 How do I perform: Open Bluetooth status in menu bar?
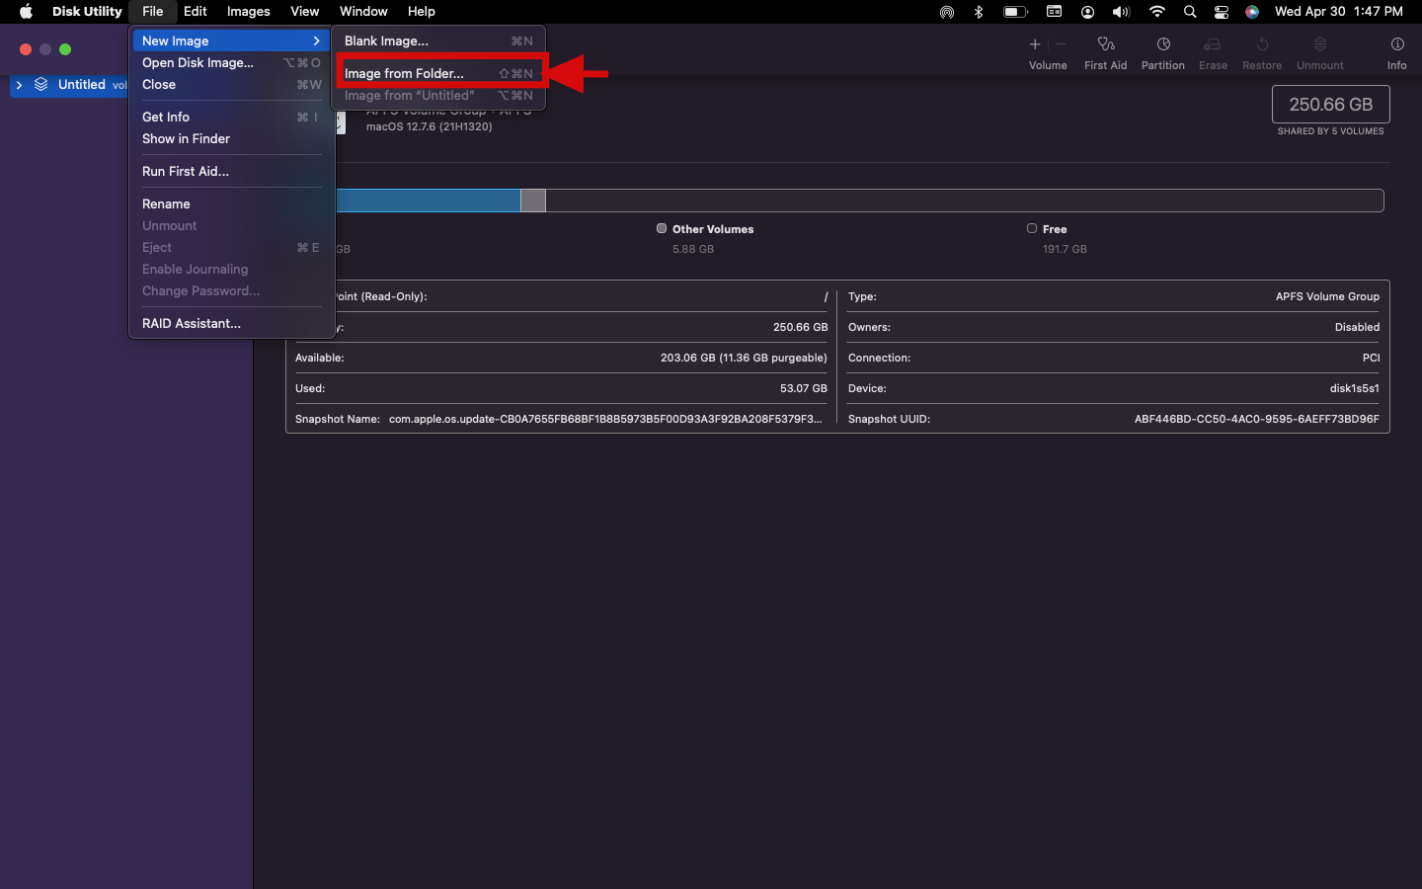click(979, 12)
